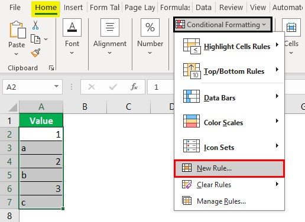Switch to the Formulas tab
The image size is (305, 222).
[x=175, y=8]
